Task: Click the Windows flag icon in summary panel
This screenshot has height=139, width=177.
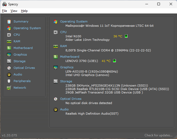Action: [56, 22]
